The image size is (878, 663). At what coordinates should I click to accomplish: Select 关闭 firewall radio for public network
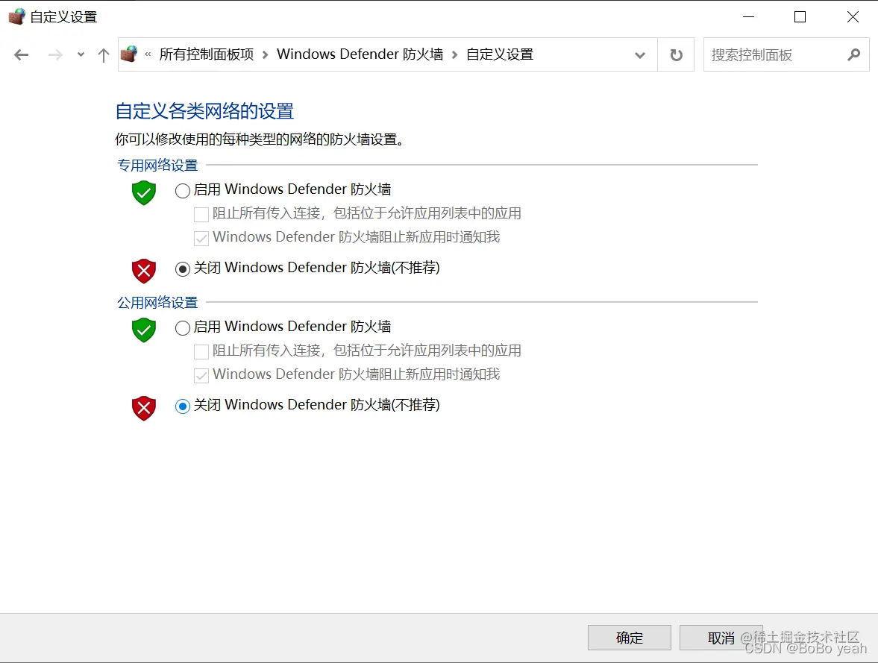pyautogui.click(x=183, y=406)
